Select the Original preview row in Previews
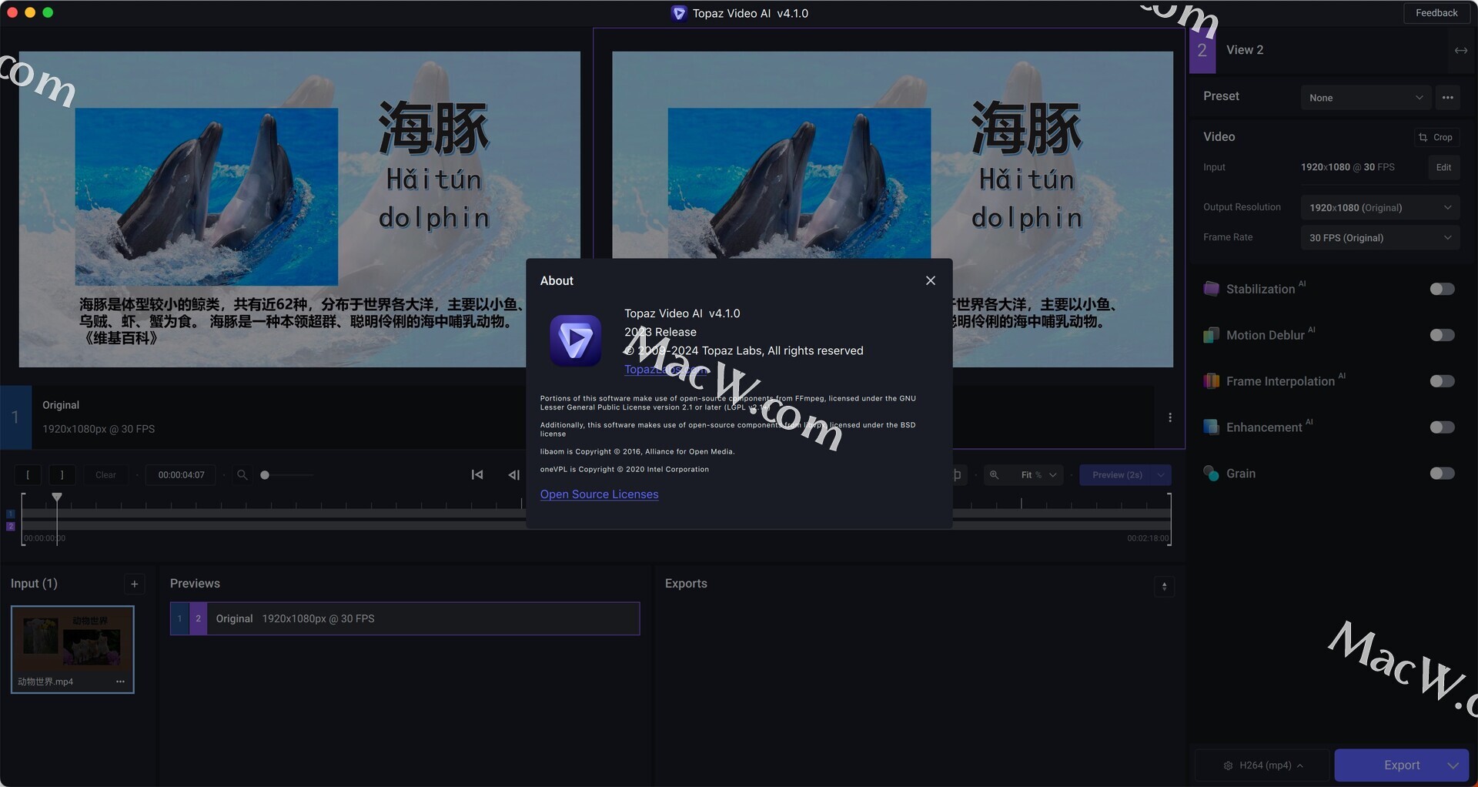The width and height of the screenshot is (1478, 787). [405, 618]
